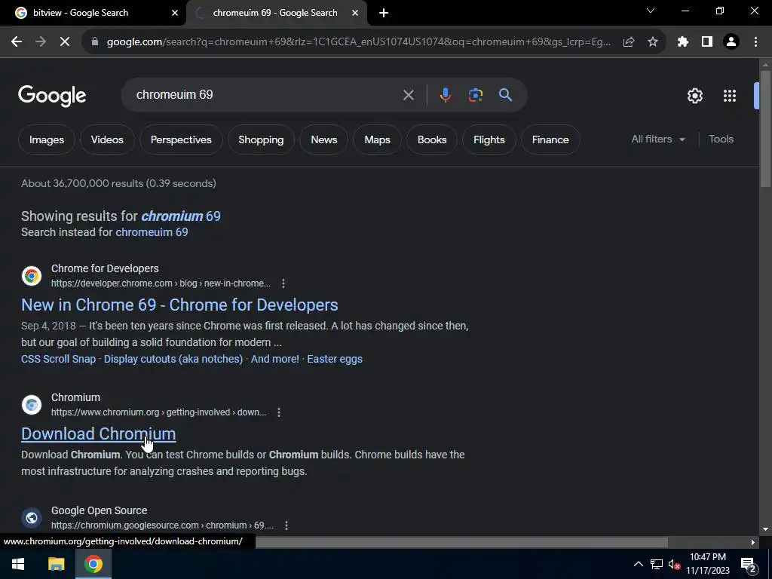Filter results by Perspectives

181,139
